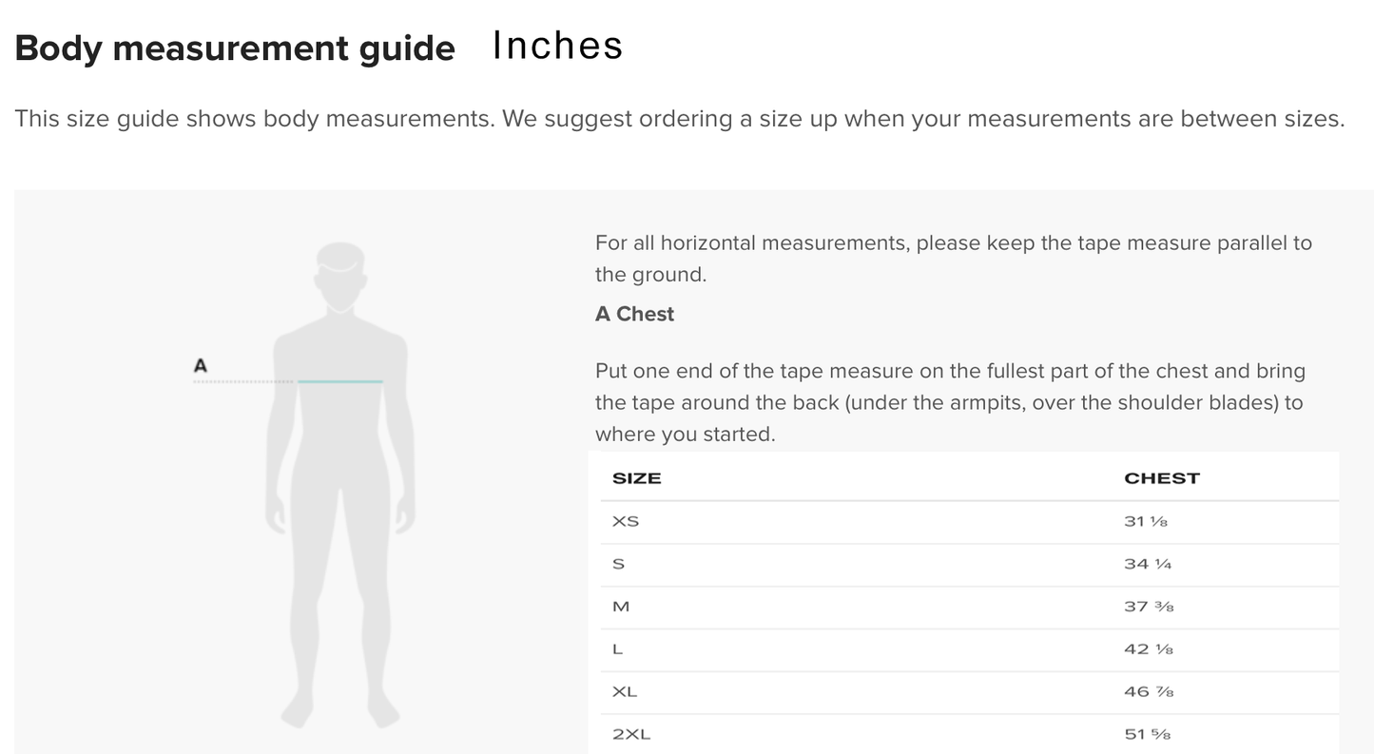Click the 'A' chest marker label

coord(200,366)
